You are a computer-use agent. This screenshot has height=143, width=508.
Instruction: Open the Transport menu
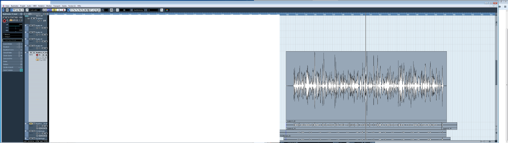pyautogui.click(x=57, y=6)
